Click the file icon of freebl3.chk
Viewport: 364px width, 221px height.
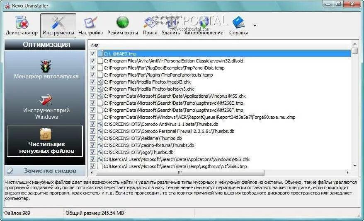(100, 82)
